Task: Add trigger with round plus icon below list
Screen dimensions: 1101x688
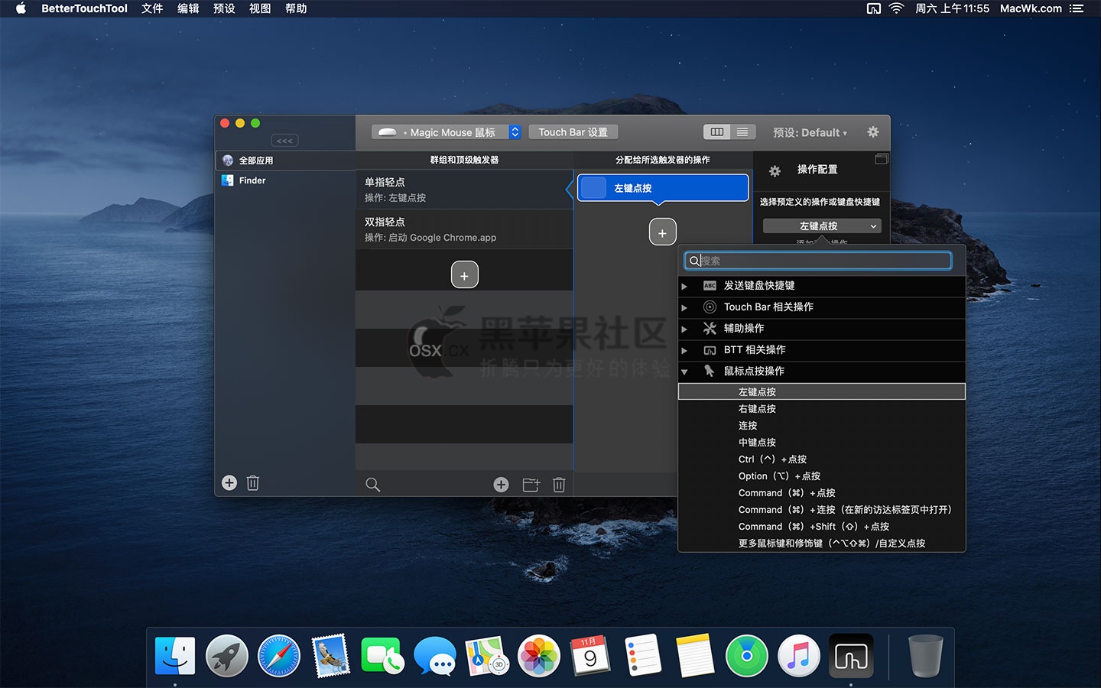Action: point(501,485)
